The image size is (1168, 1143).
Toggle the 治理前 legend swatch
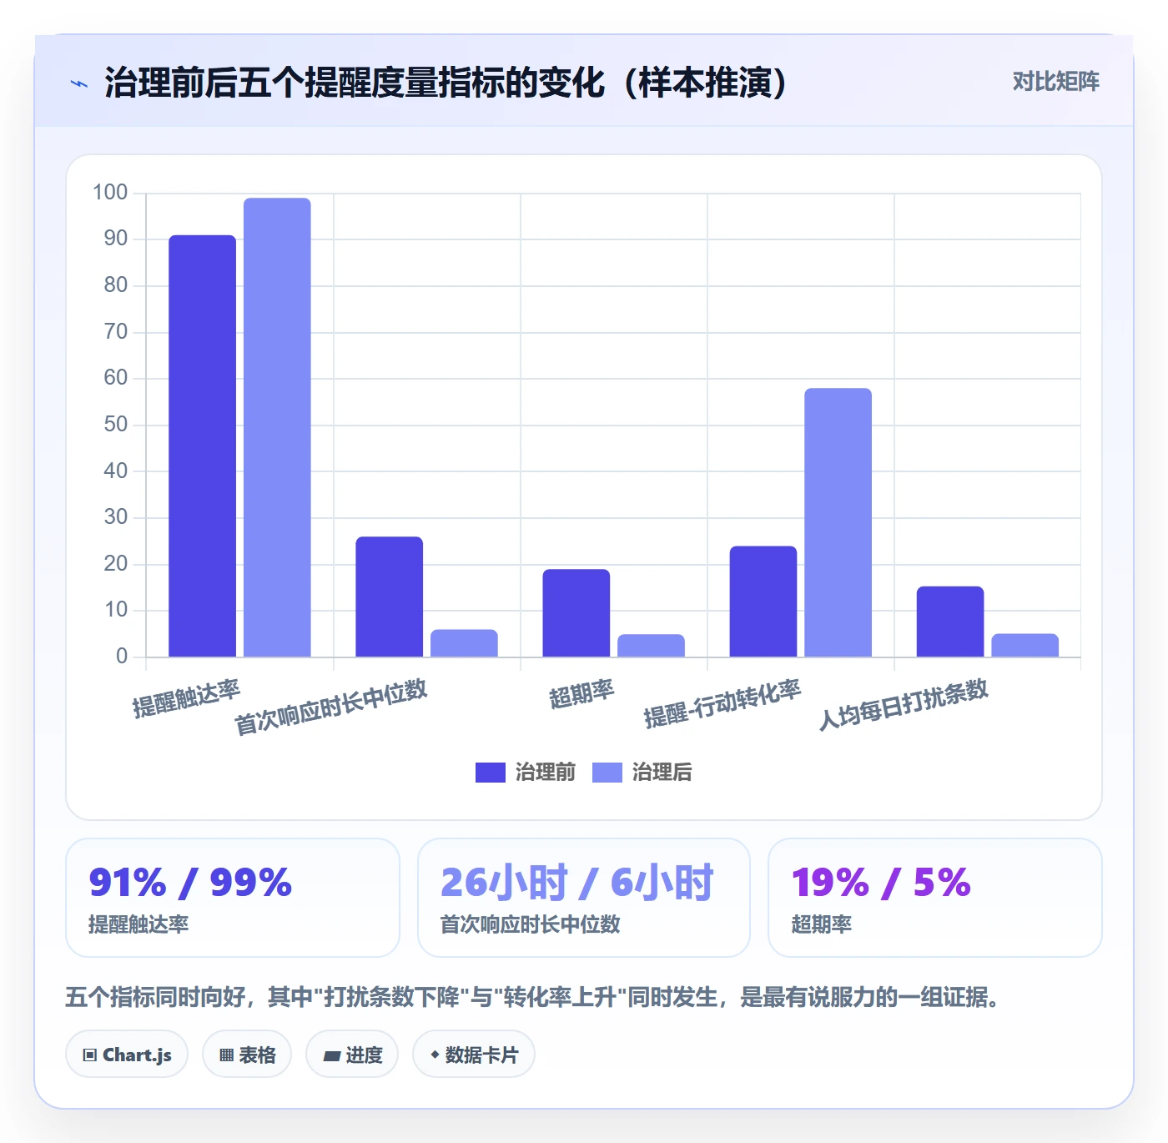tap(491, 773)
